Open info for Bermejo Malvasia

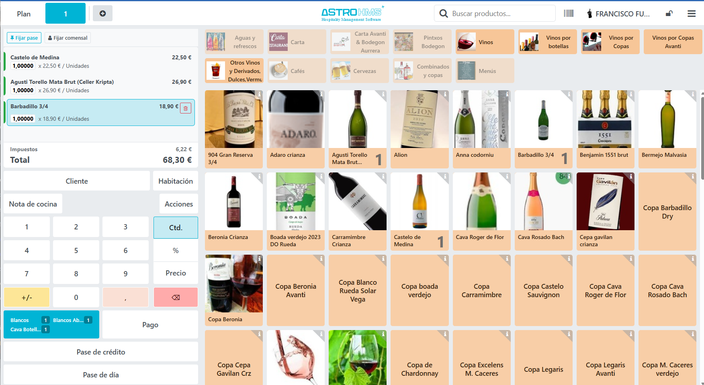693,94
